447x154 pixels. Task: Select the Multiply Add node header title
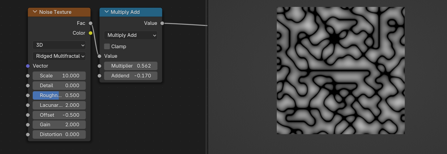point(125,12)
